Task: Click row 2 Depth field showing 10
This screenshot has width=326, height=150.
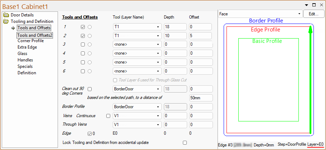Action: 175,36
